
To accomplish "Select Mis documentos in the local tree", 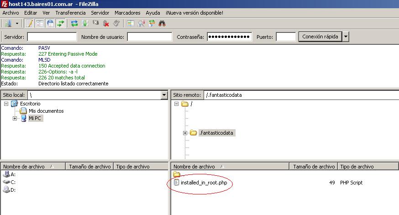I will 46,111.
